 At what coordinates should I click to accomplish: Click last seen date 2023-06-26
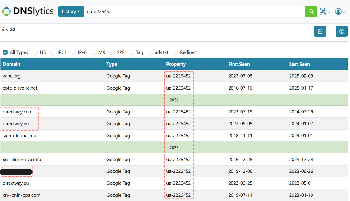(301, 171)
